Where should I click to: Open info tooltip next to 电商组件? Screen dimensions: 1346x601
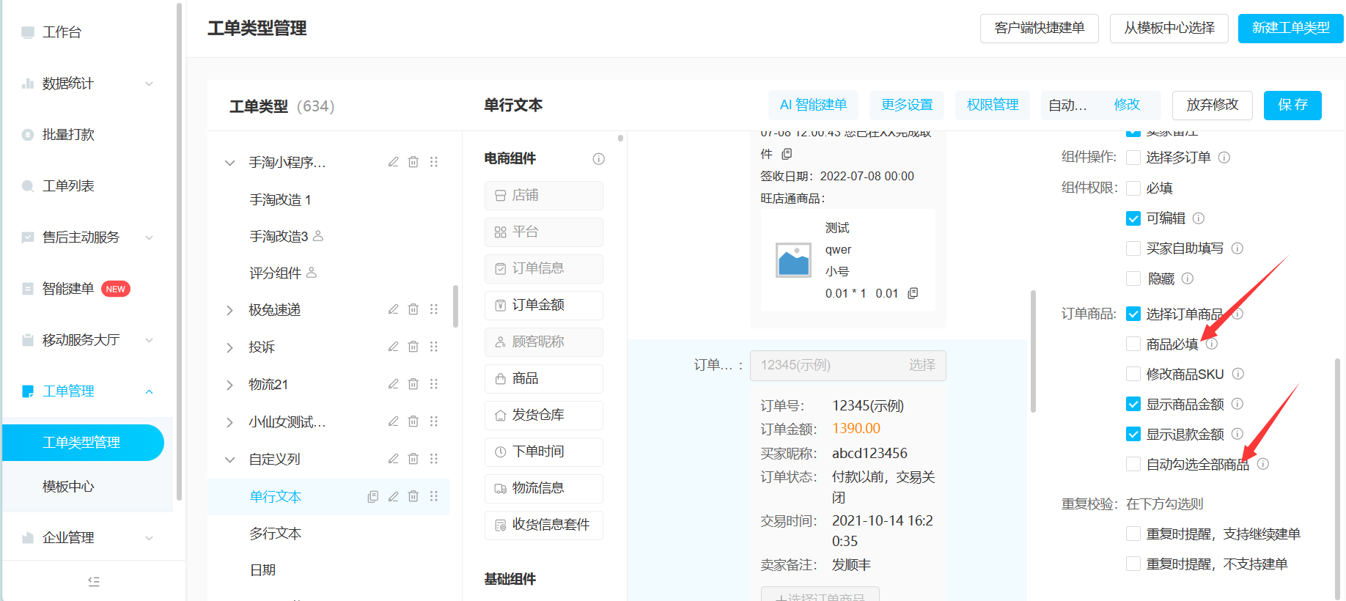click(x=599, y=159)
